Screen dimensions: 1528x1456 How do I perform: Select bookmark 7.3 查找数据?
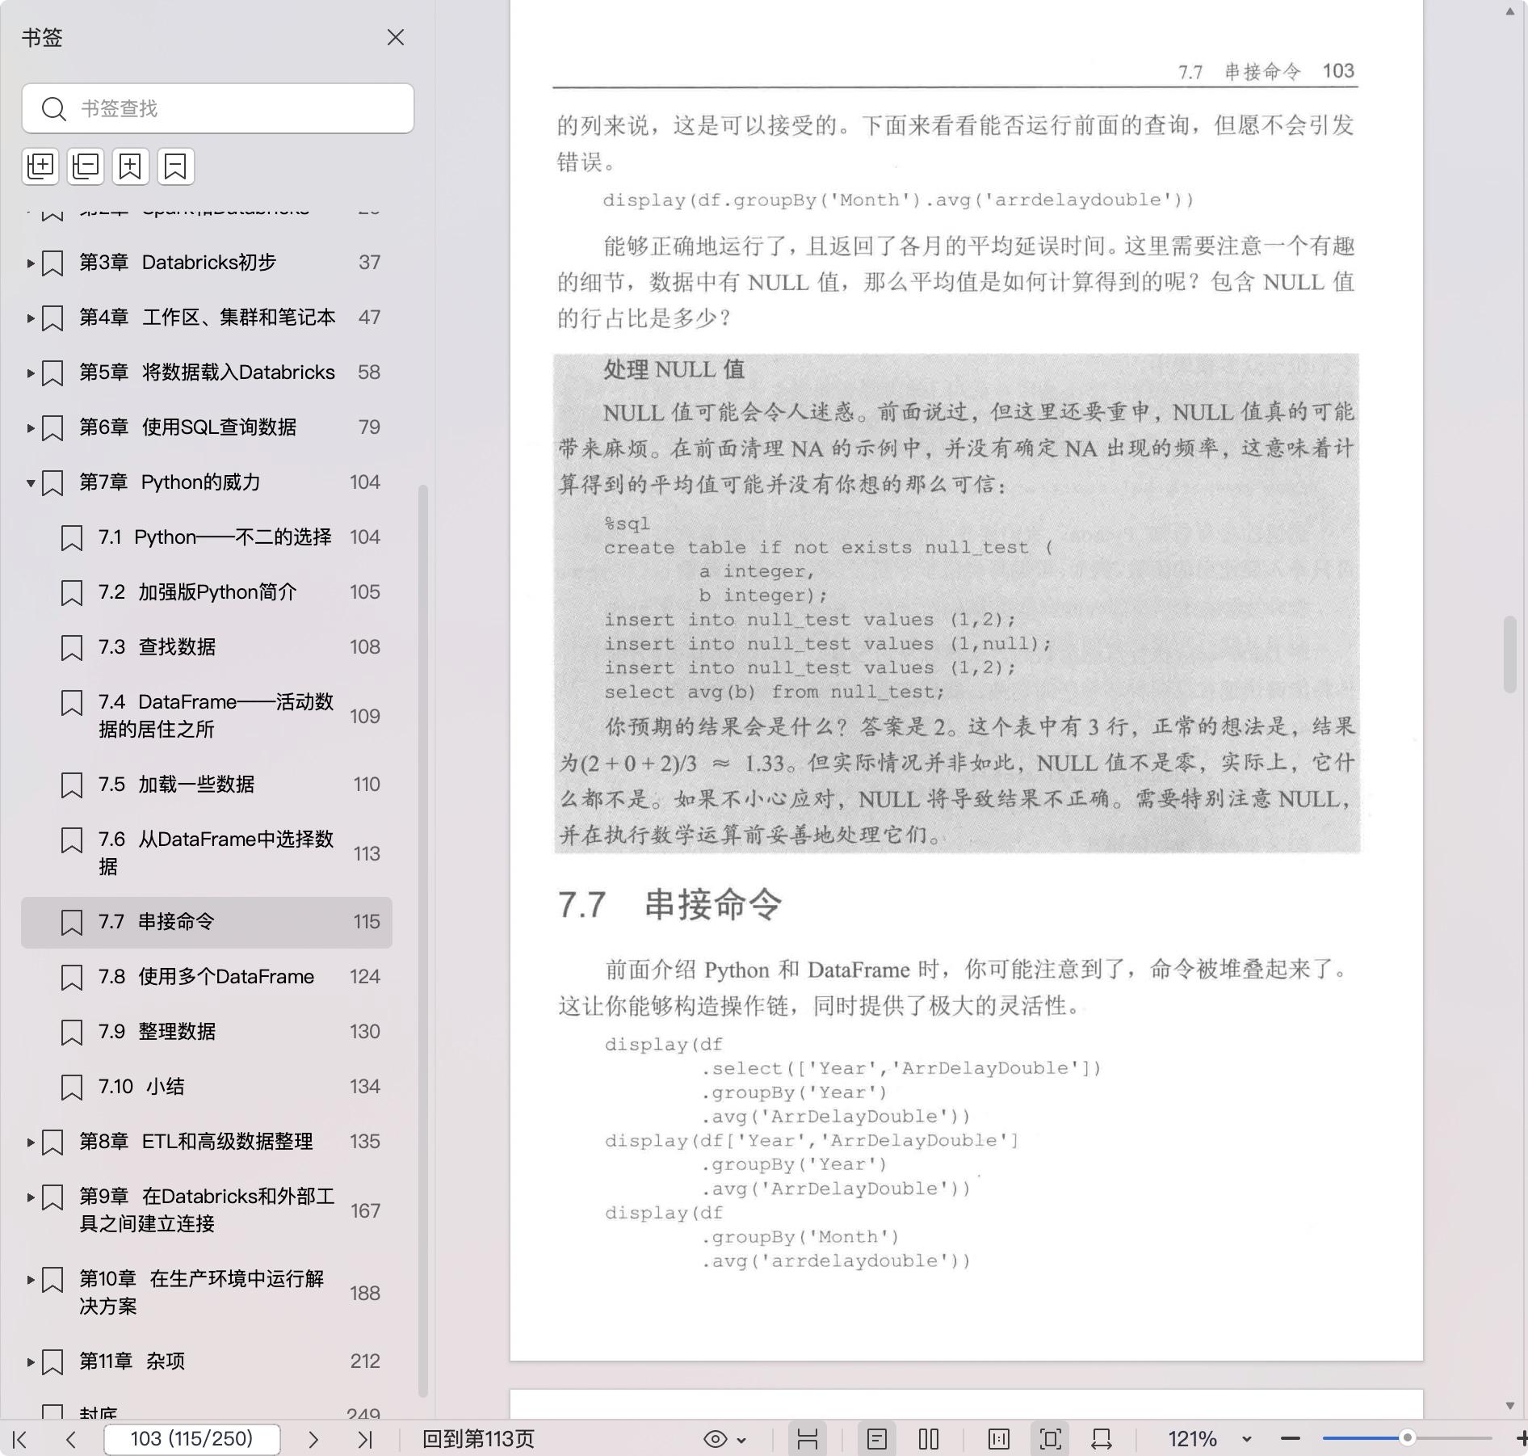click(177, 647)
